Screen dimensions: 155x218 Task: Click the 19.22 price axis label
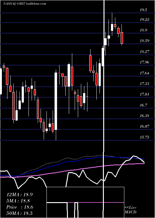[144, 20]
